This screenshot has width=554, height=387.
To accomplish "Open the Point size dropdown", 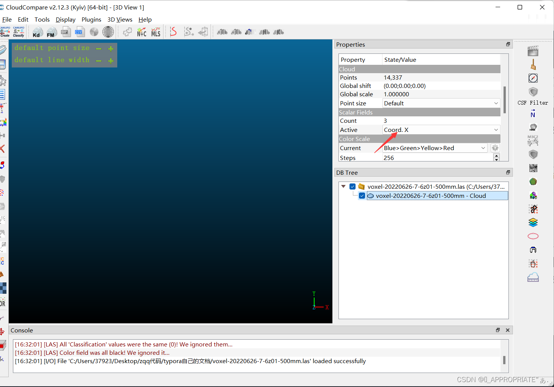I will (x=496, y=103).
